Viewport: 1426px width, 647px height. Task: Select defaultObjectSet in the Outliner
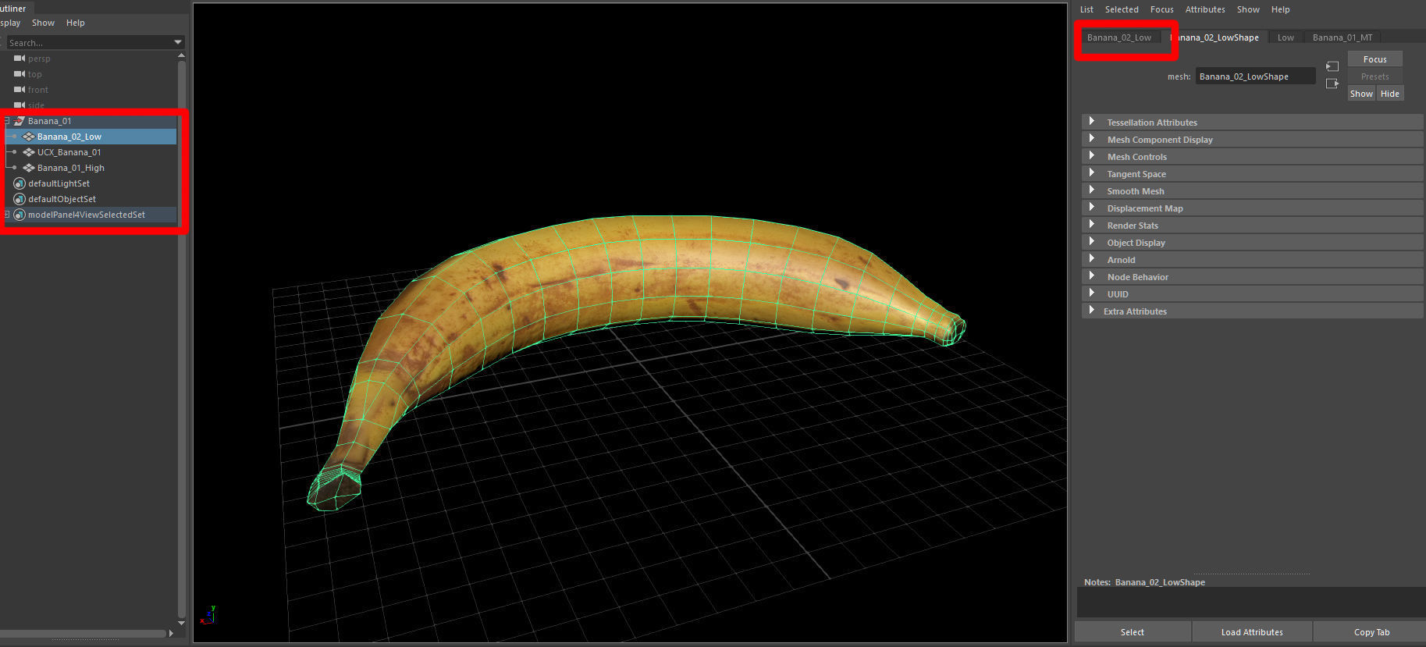click(62, 199)
